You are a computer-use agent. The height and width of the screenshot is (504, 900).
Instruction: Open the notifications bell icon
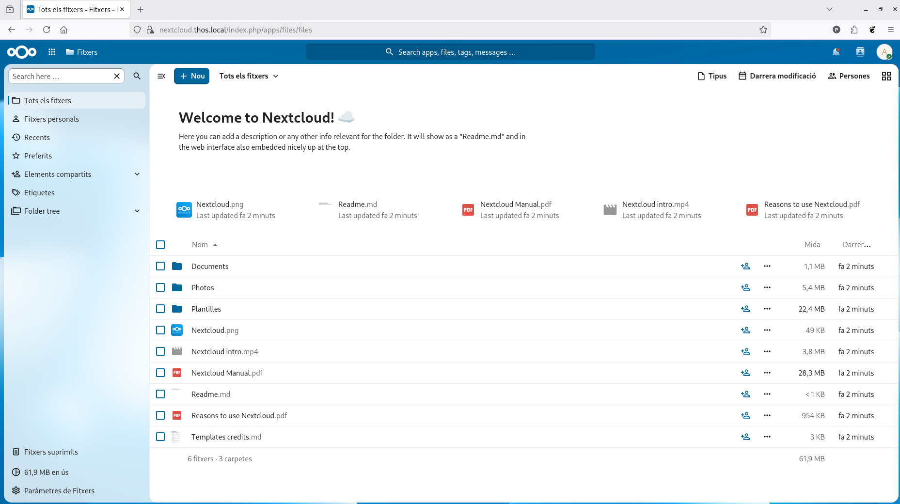pyautogui.click(x=836, y=52)
